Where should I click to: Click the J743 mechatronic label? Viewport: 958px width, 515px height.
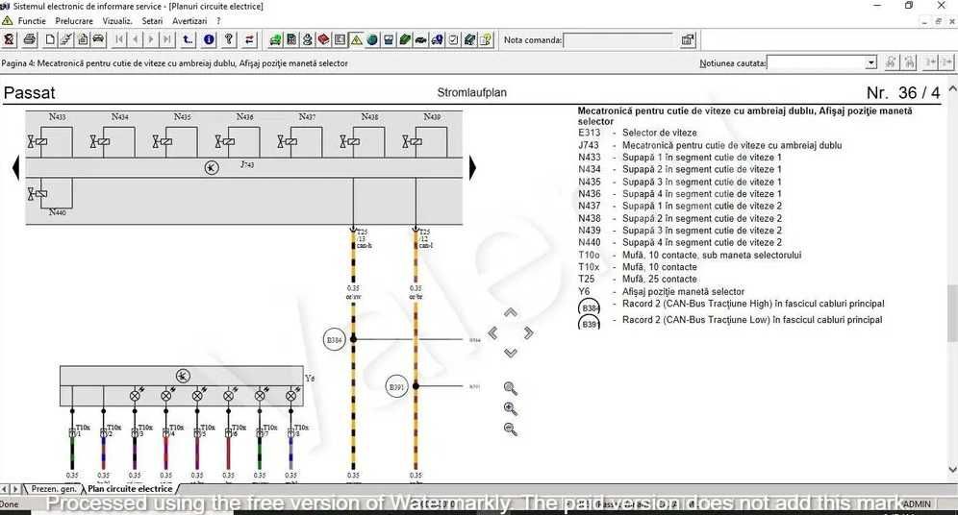247,164
